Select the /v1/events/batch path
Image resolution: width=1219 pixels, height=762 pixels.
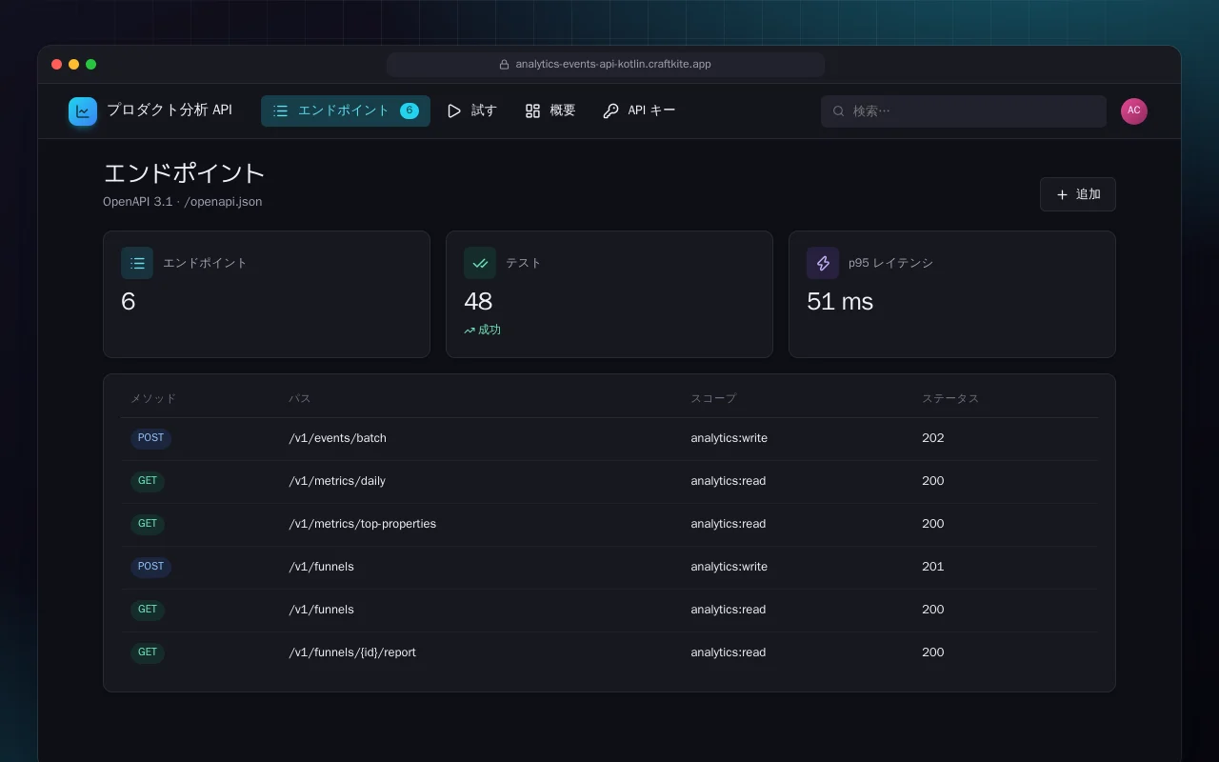337,438
